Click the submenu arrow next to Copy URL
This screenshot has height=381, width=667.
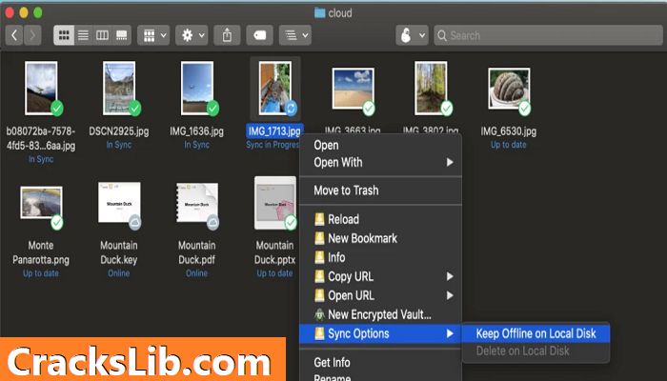450,276
